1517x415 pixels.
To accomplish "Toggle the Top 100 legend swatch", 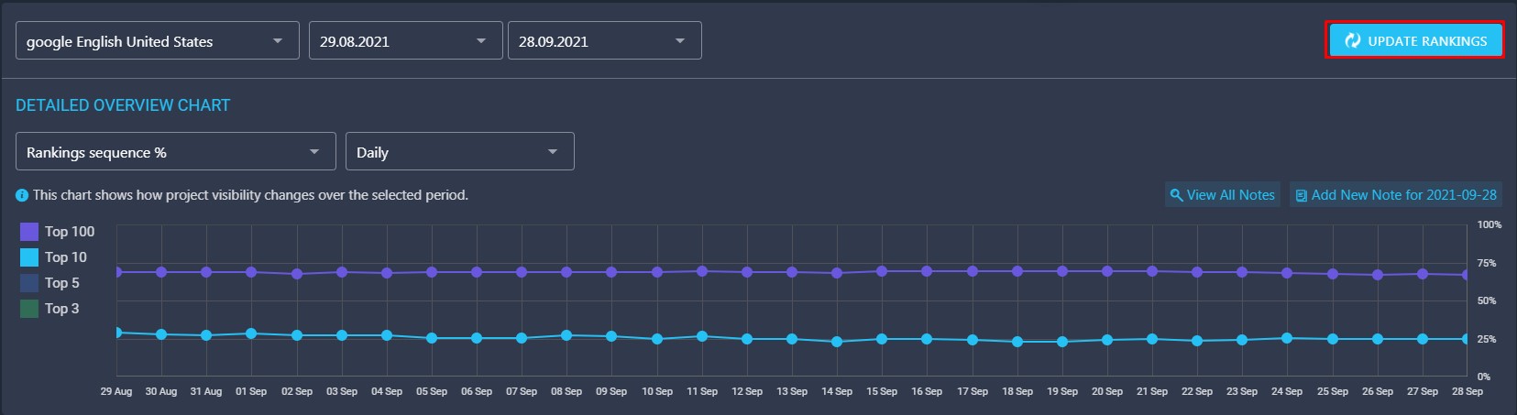I will click(x=29, y=232).
